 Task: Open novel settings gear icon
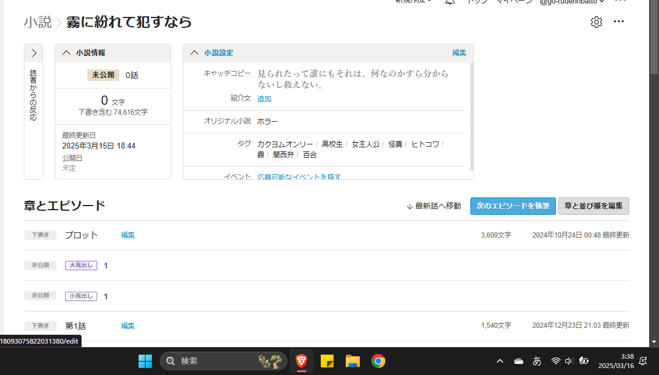point(596,22)
